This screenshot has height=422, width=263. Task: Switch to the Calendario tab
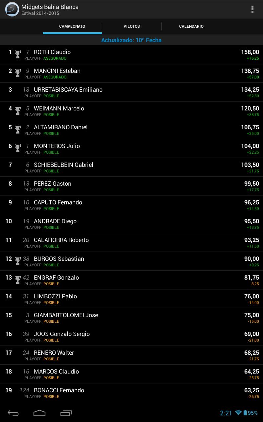pyautogui.click(x=191, y=26)
